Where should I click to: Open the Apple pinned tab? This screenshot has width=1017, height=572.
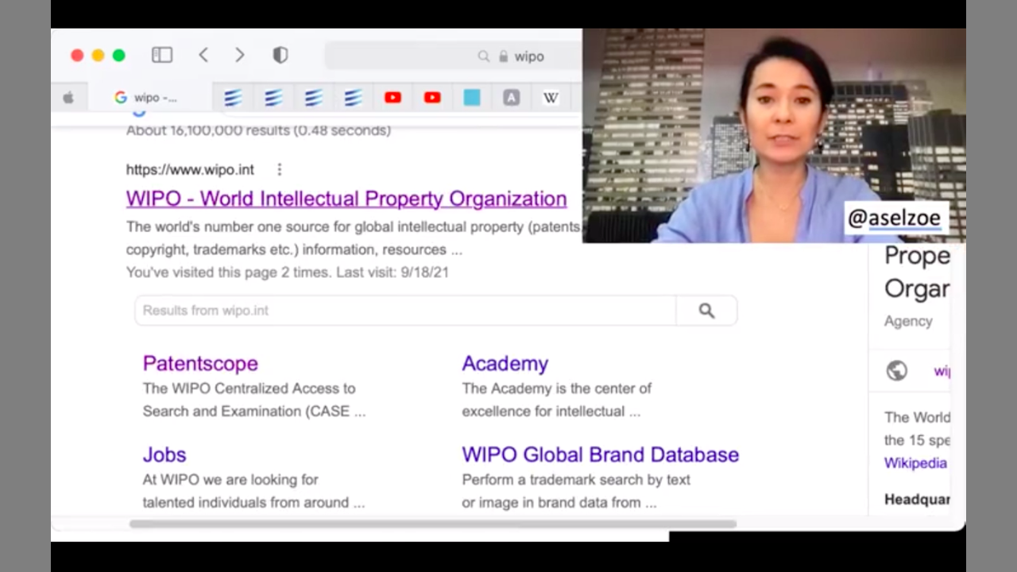(x=69, y=98)
